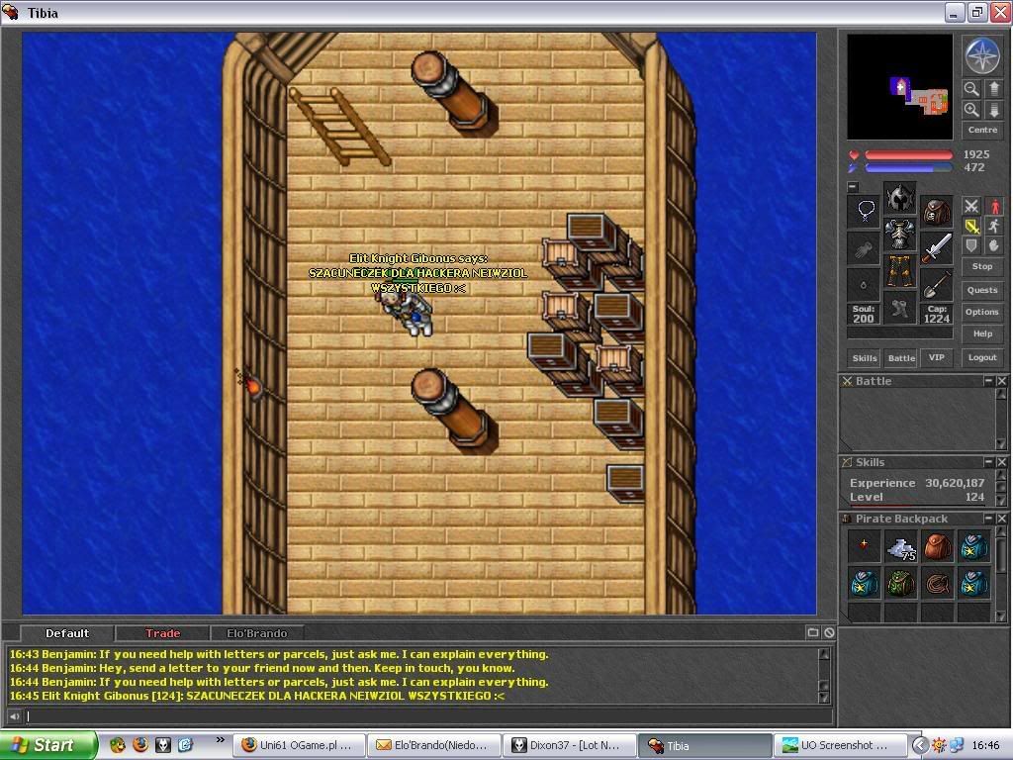The height and width of the screenshot is (760, 1013).
Task: Click the blue mana icon
Action: pyautogui.click(x=854, y=168)
